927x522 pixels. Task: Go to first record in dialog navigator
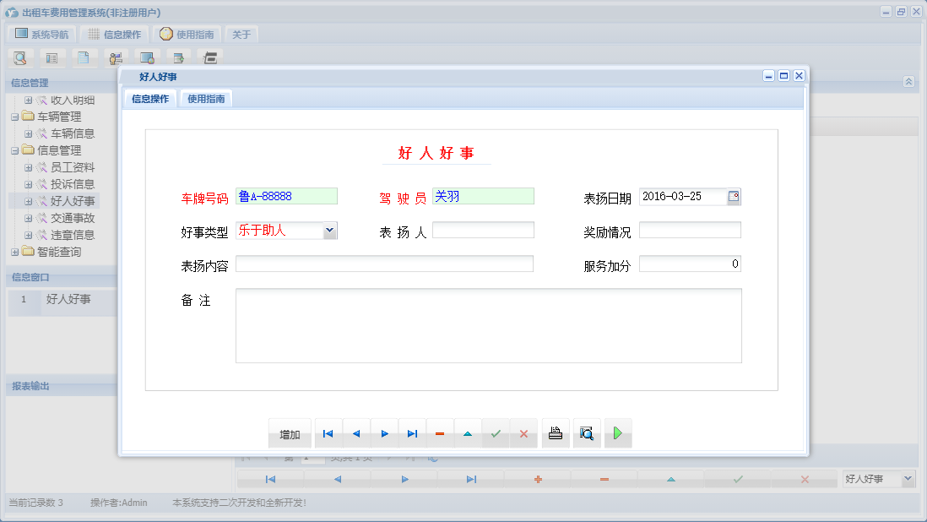click(x=328, y=434)
